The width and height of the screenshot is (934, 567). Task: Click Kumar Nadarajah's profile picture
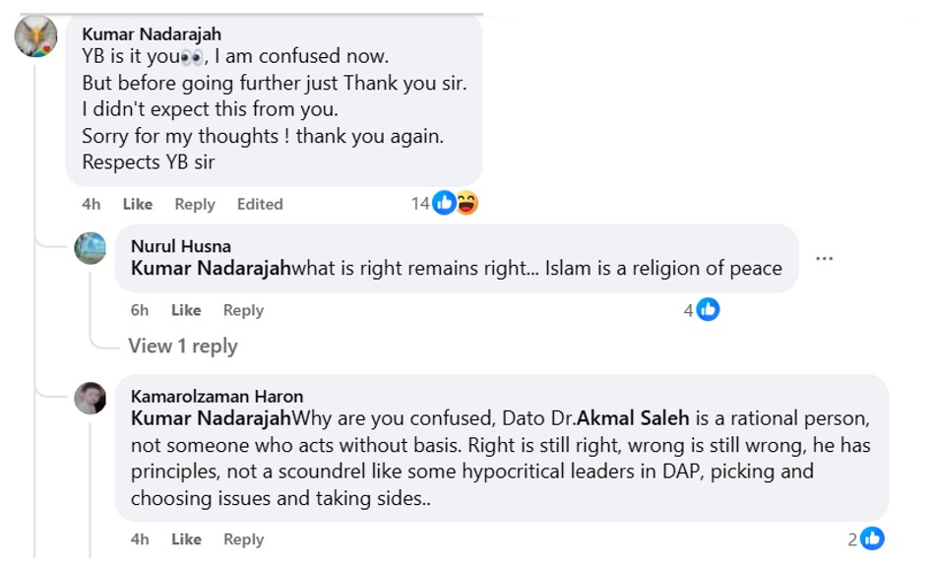pyautogui.click(x=35, y=36)
